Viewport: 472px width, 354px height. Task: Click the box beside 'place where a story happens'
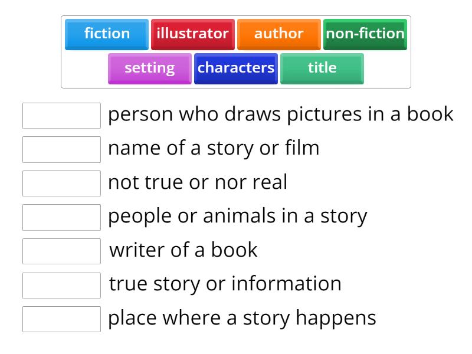coord(62,317)
